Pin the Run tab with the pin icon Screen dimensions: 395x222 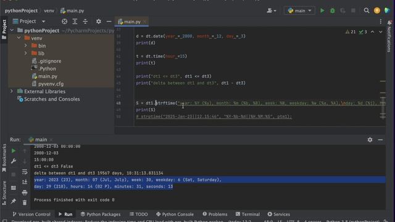coord(14,201)
